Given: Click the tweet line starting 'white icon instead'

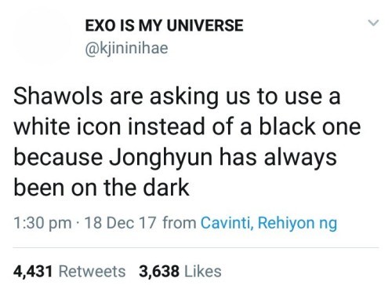Looking at the screenshot, I should coord(187,127).
